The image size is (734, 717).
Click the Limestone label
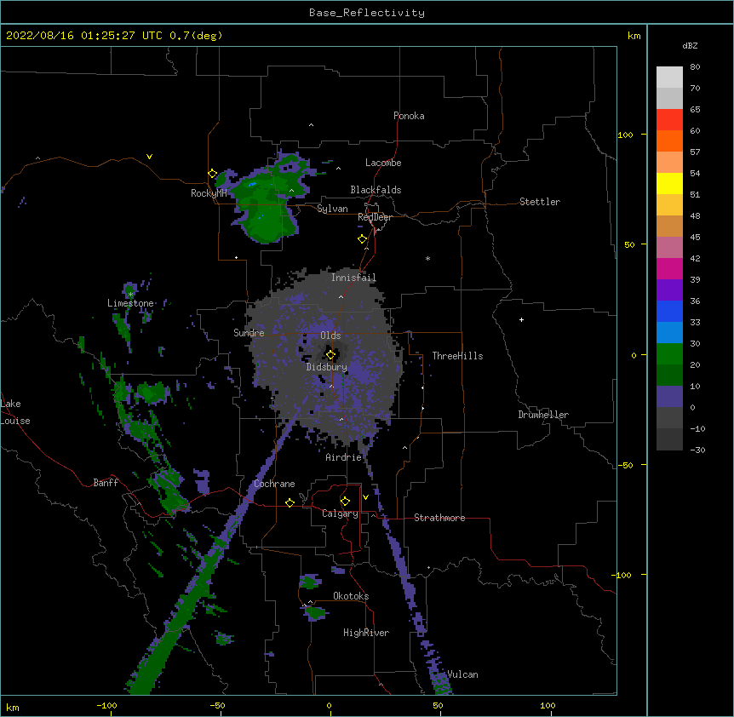coord(130,303)
